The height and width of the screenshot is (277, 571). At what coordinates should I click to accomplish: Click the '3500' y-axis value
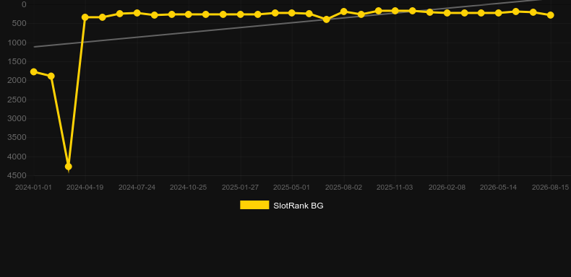17,137
